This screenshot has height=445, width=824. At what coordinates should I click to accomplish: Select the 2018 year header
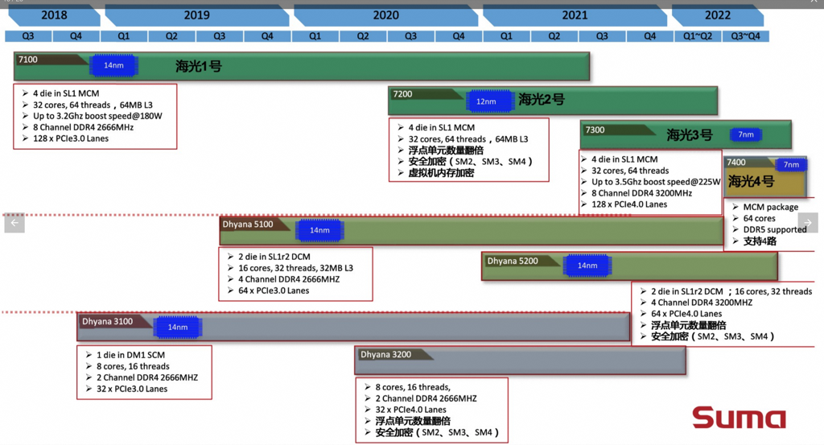pos(54,15)
